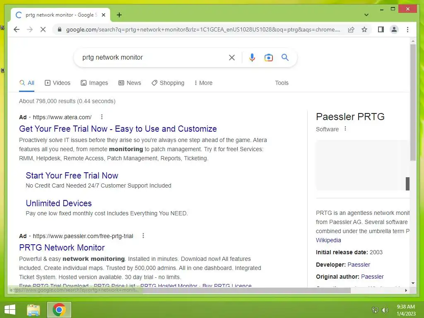Switch to News results
The image size is (424, 318).
(130, 83)
